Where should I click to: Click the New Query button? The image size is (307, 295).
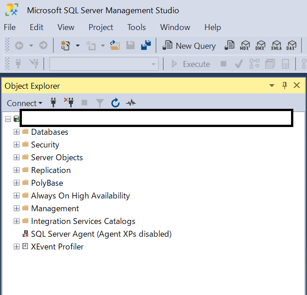point(189,46)
